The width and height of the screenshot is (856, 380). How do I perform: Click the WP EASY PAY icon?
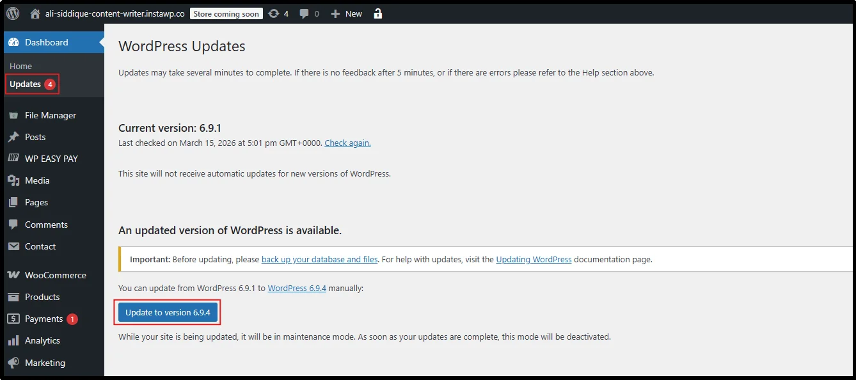click(x=13, y=158)
